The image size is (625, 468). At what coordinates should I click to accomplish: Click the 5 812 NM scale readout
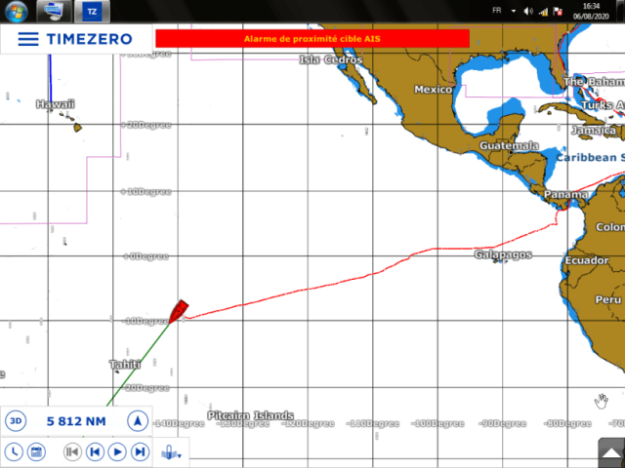[x=76, y=421]
